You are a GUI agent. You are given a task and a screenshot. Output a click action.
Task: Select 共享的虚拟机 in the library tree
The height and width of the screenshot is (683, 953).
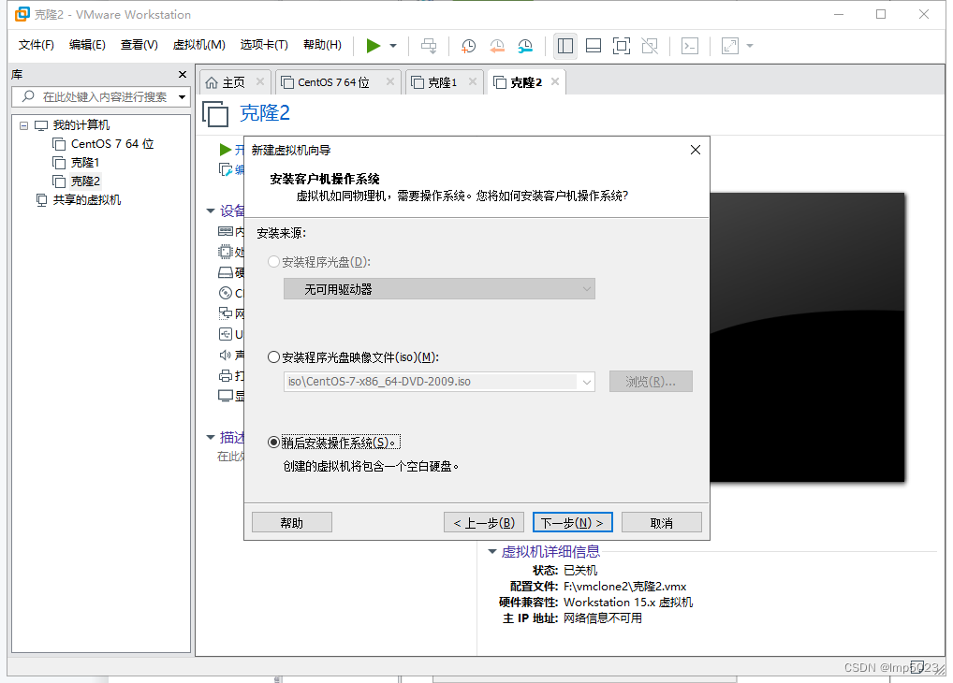coord(79,200)
